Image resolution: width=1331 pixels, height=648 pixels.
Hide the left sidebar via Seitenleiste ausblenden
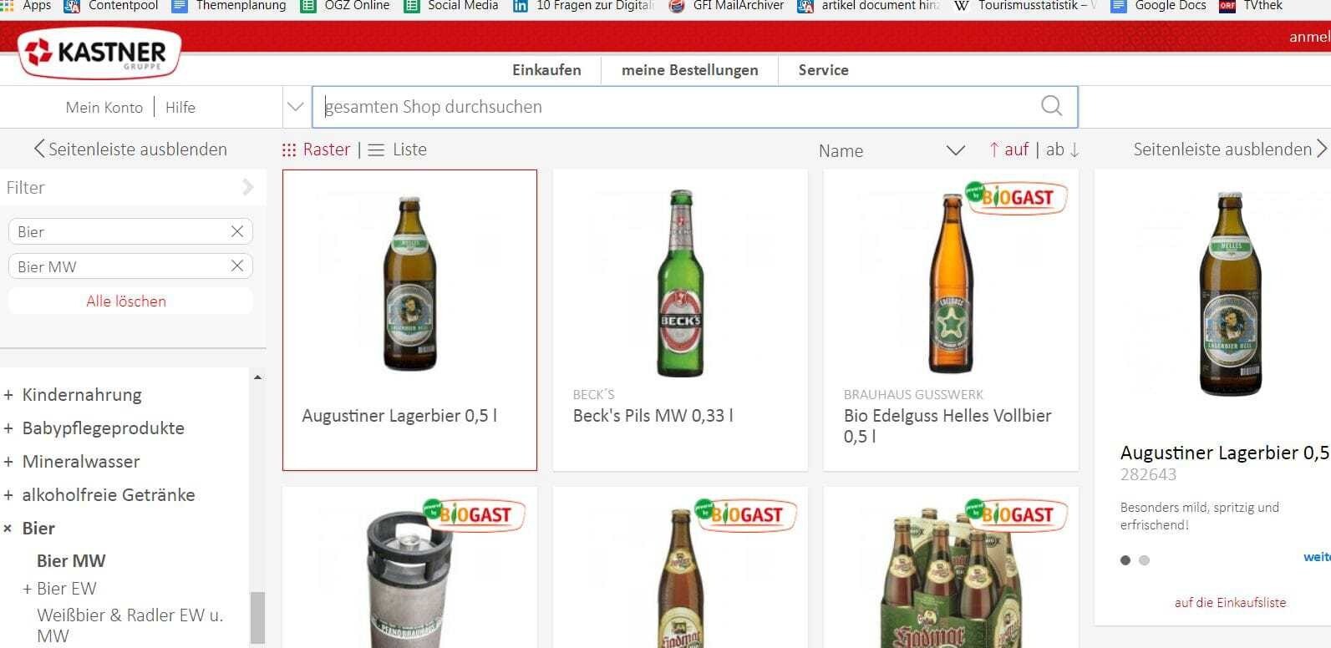[130, 149]
